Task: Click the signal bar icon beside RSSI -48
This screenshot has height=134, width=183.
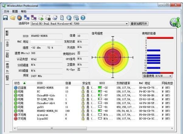Action: (100, 111)
